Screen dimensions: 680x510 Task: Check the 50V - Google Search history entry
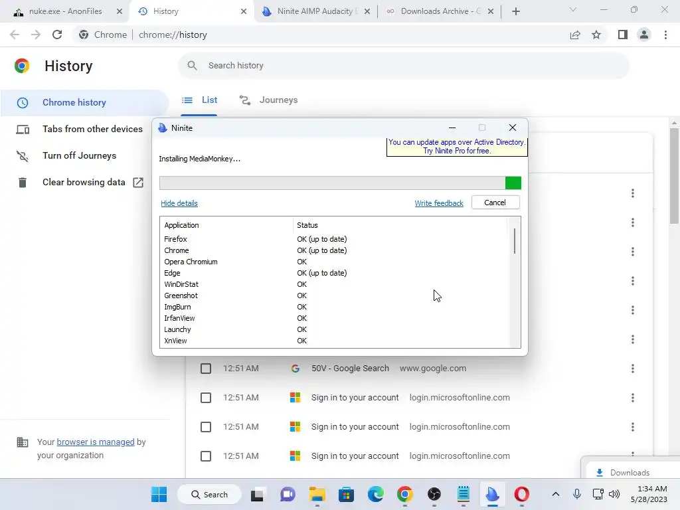(x=206, y=369)
